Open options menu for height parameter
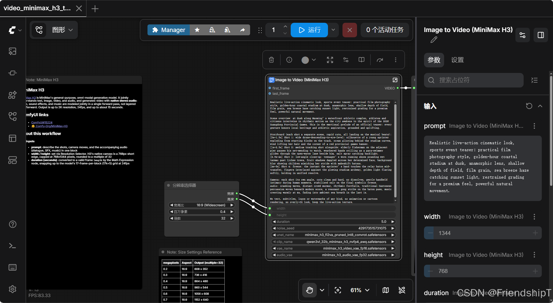553x303 pixels. point(534,255)
